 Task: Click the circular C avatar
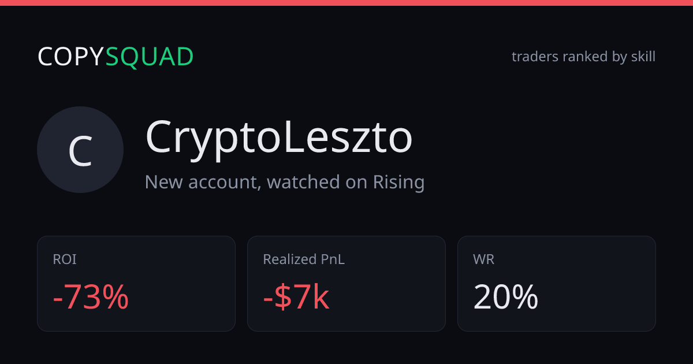point(80,150)
